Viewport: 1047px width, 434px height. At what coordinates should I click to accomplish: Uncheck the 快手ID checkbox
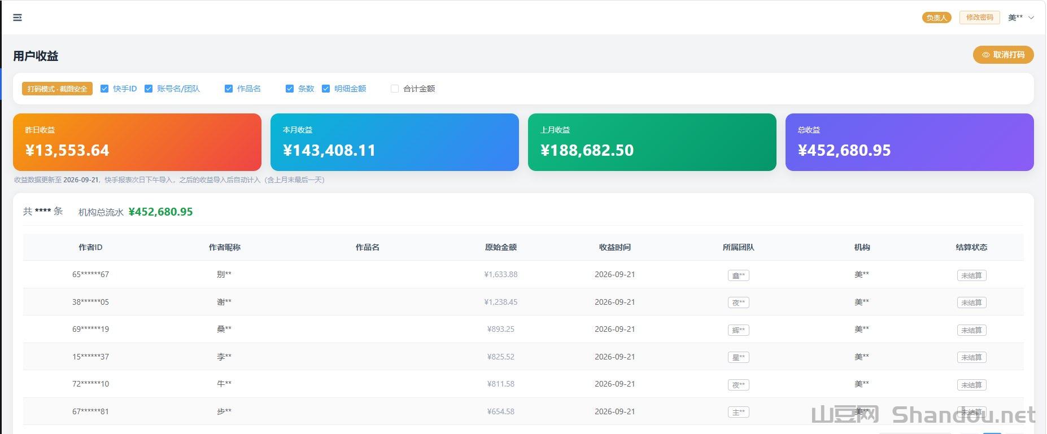click(104, 89)
